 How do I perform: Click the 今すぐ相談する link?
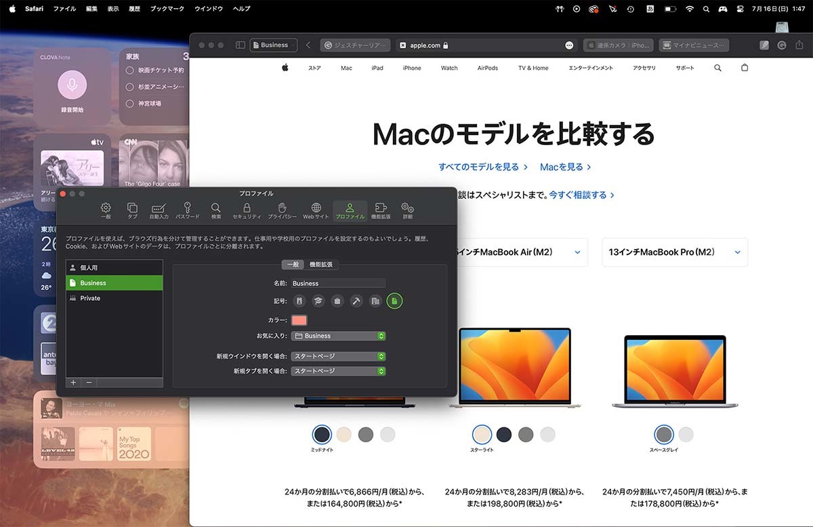(582, 195)
